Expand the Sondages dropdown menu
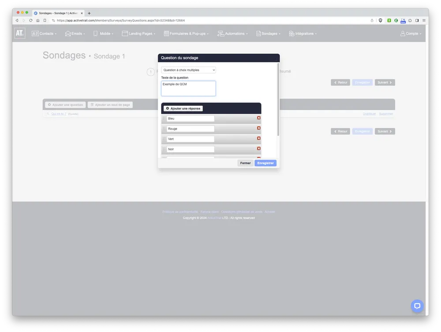441x332 pixels. pyautogui.click(x=268, y=33)
